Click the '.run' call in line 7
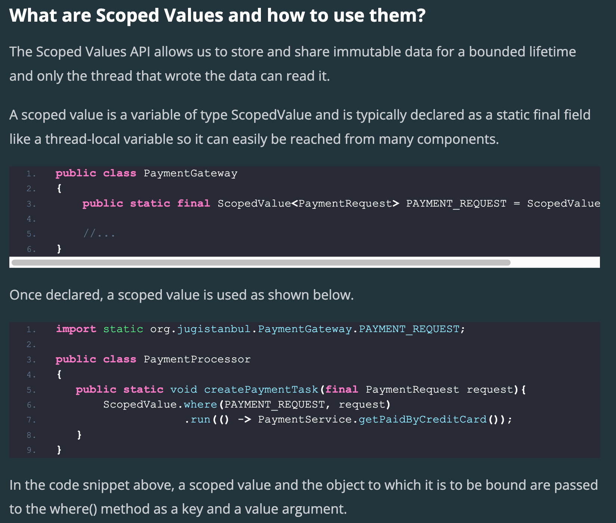This screenshot has width=616, height=523. click(x=197, y=420)
